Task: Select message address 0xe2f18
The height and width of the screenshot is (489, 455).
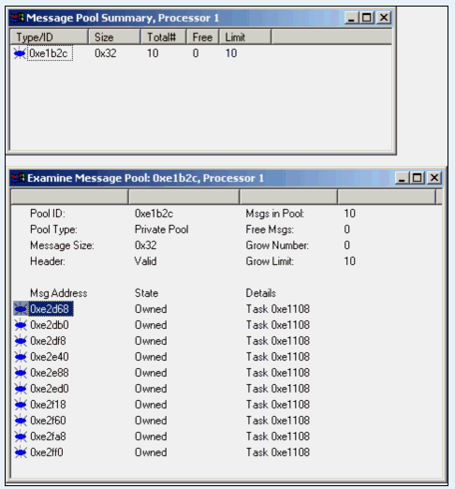Action: point(48,405)
